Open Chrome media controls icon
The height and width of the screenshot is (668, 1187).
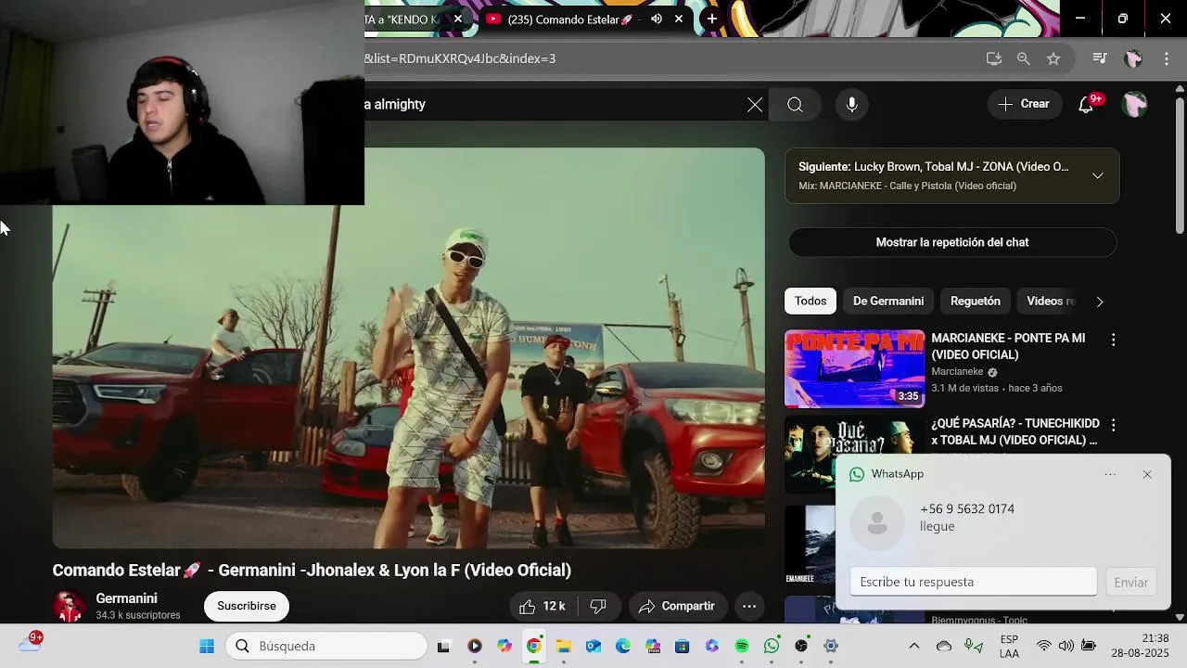point(1099,58)
